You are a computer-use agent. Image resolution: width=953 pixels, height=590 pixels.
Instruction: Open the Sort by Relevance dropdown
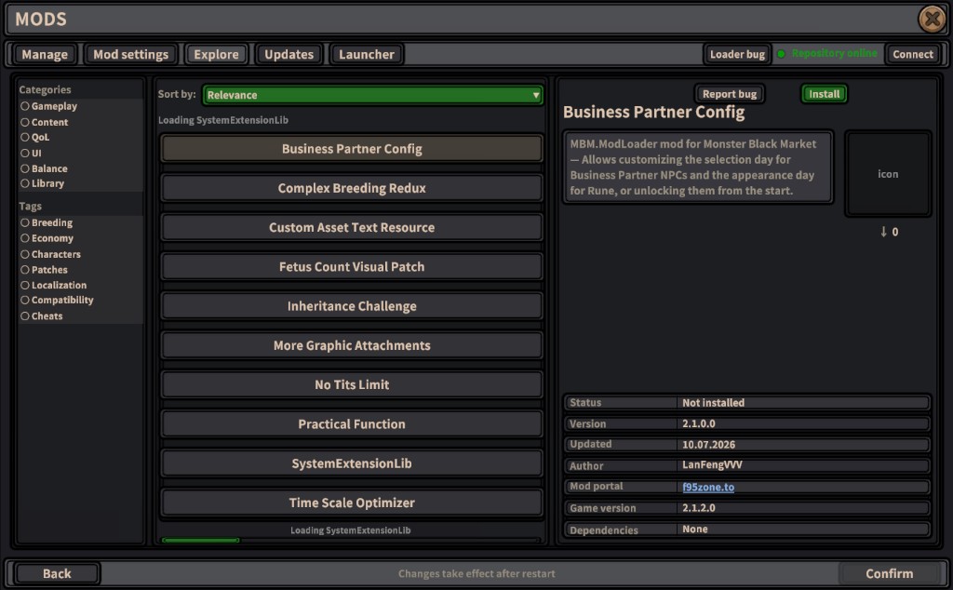pyautogui.click(x=372, y=95)
